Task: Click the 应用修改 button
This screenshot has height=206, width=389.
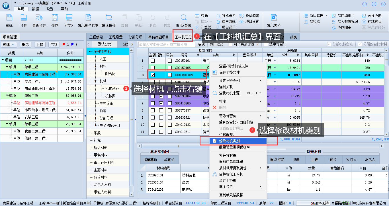Action: coord(217,44)
